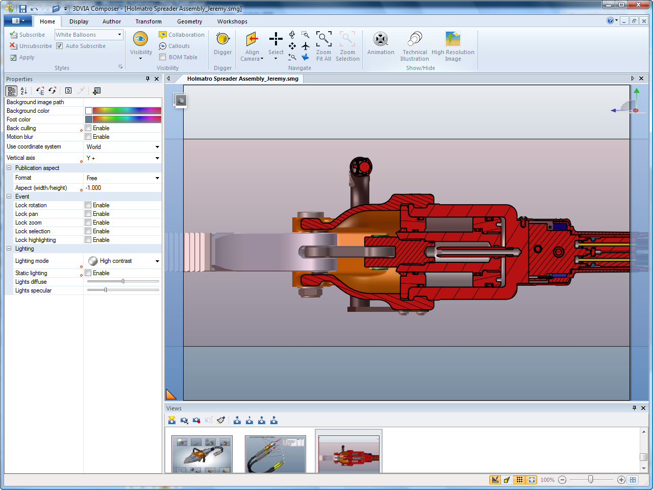Select the first view thumbnail
The image size is (653, 490).
[x=202, y=454]
